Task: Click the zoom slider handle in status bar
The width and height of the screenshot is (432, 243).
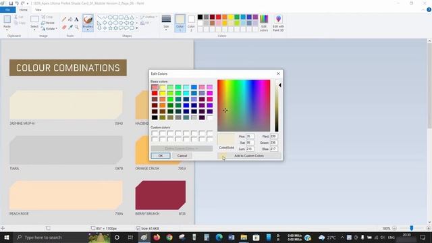Action: coord(411,228)
